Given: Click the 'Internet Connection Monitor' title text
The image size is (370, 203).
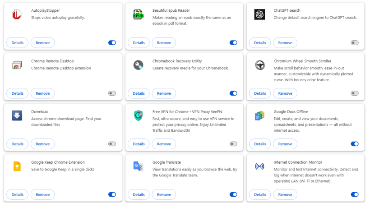Looking at the screenshot, I should 298,162.
